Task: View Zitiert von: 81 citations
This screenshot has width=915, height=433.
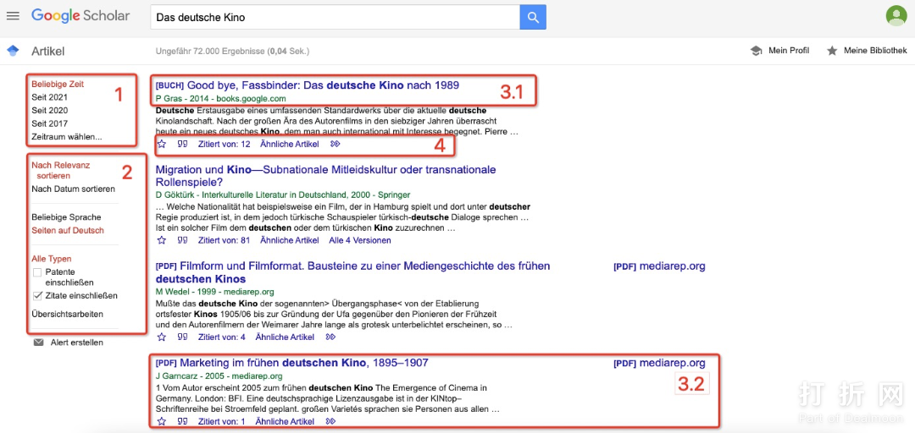Action: click(x=224, y=240)
